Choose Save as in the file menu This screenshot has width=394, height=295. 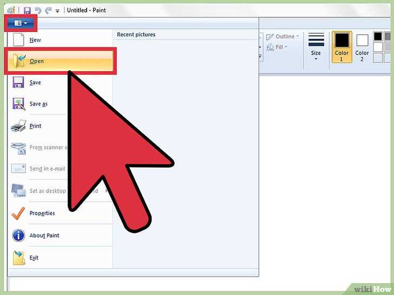[x=60, y=104]
